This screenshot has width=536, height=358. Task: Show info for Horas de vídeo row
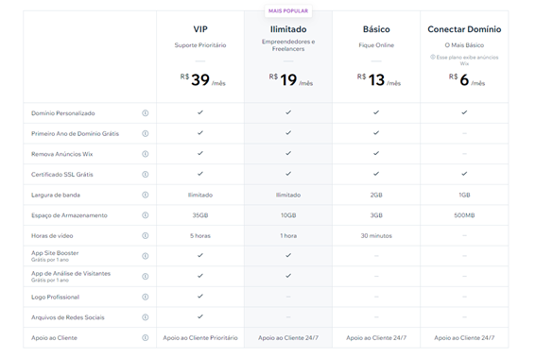coord(146,236)
